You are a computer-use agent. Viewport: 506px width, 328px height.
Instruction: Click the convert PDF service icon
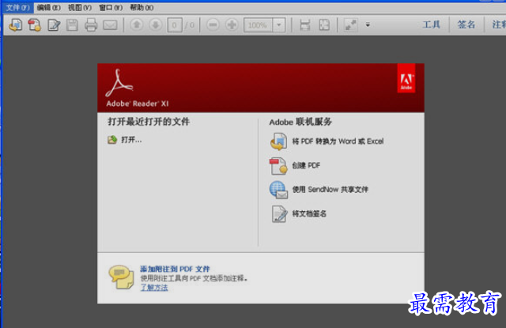(x=278, y=141)
